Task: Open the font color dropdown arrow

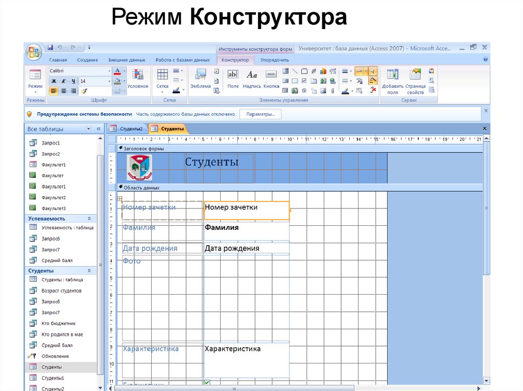Action: tap(124, 71)
